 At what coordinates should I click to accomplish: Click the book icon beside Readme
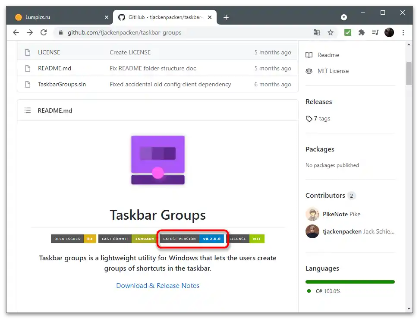click(x=309, y=55)
